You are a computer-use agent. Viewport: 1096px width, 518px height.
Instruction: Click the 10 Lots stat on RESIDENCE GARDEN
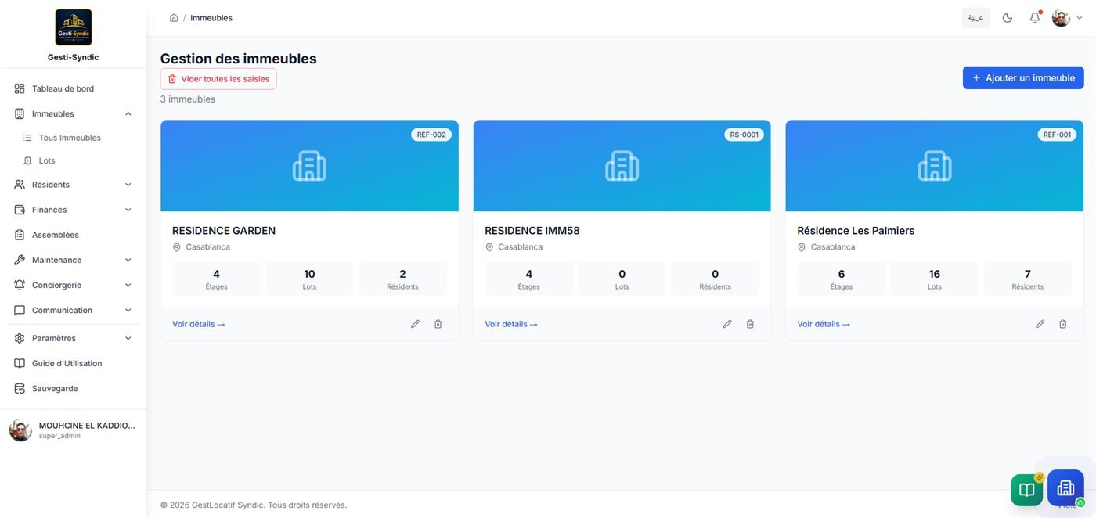(309, 279)
